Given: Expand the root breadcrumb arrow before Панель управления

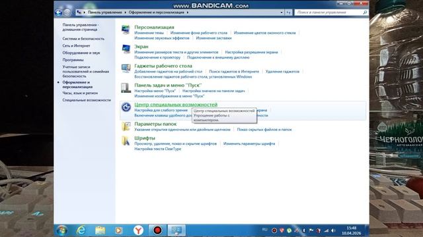Looking at the screenshot, I should coord(84,13).
